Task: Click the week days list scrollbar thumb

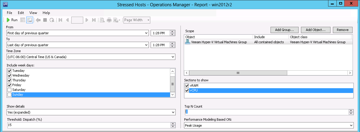Action: click(172, 84)
